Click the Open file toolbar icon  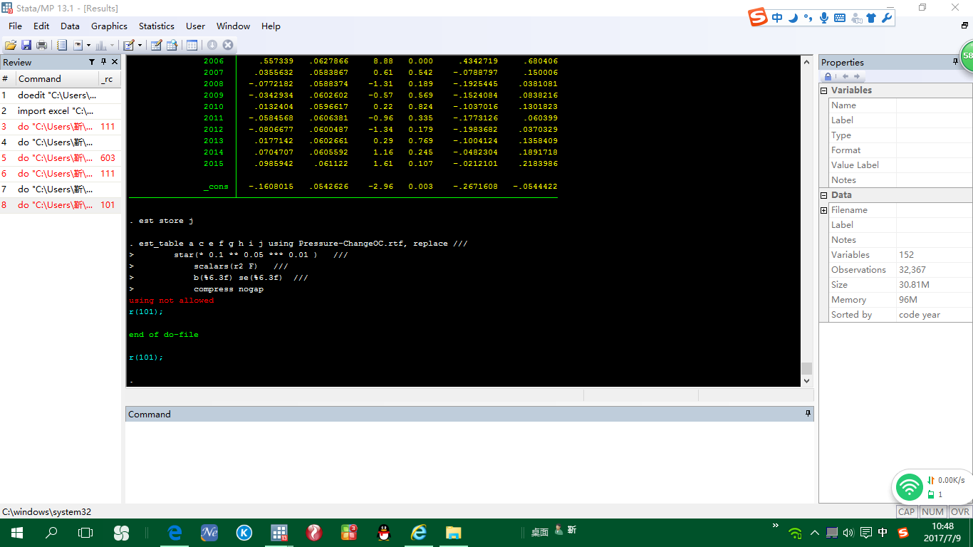click(10, 45)
